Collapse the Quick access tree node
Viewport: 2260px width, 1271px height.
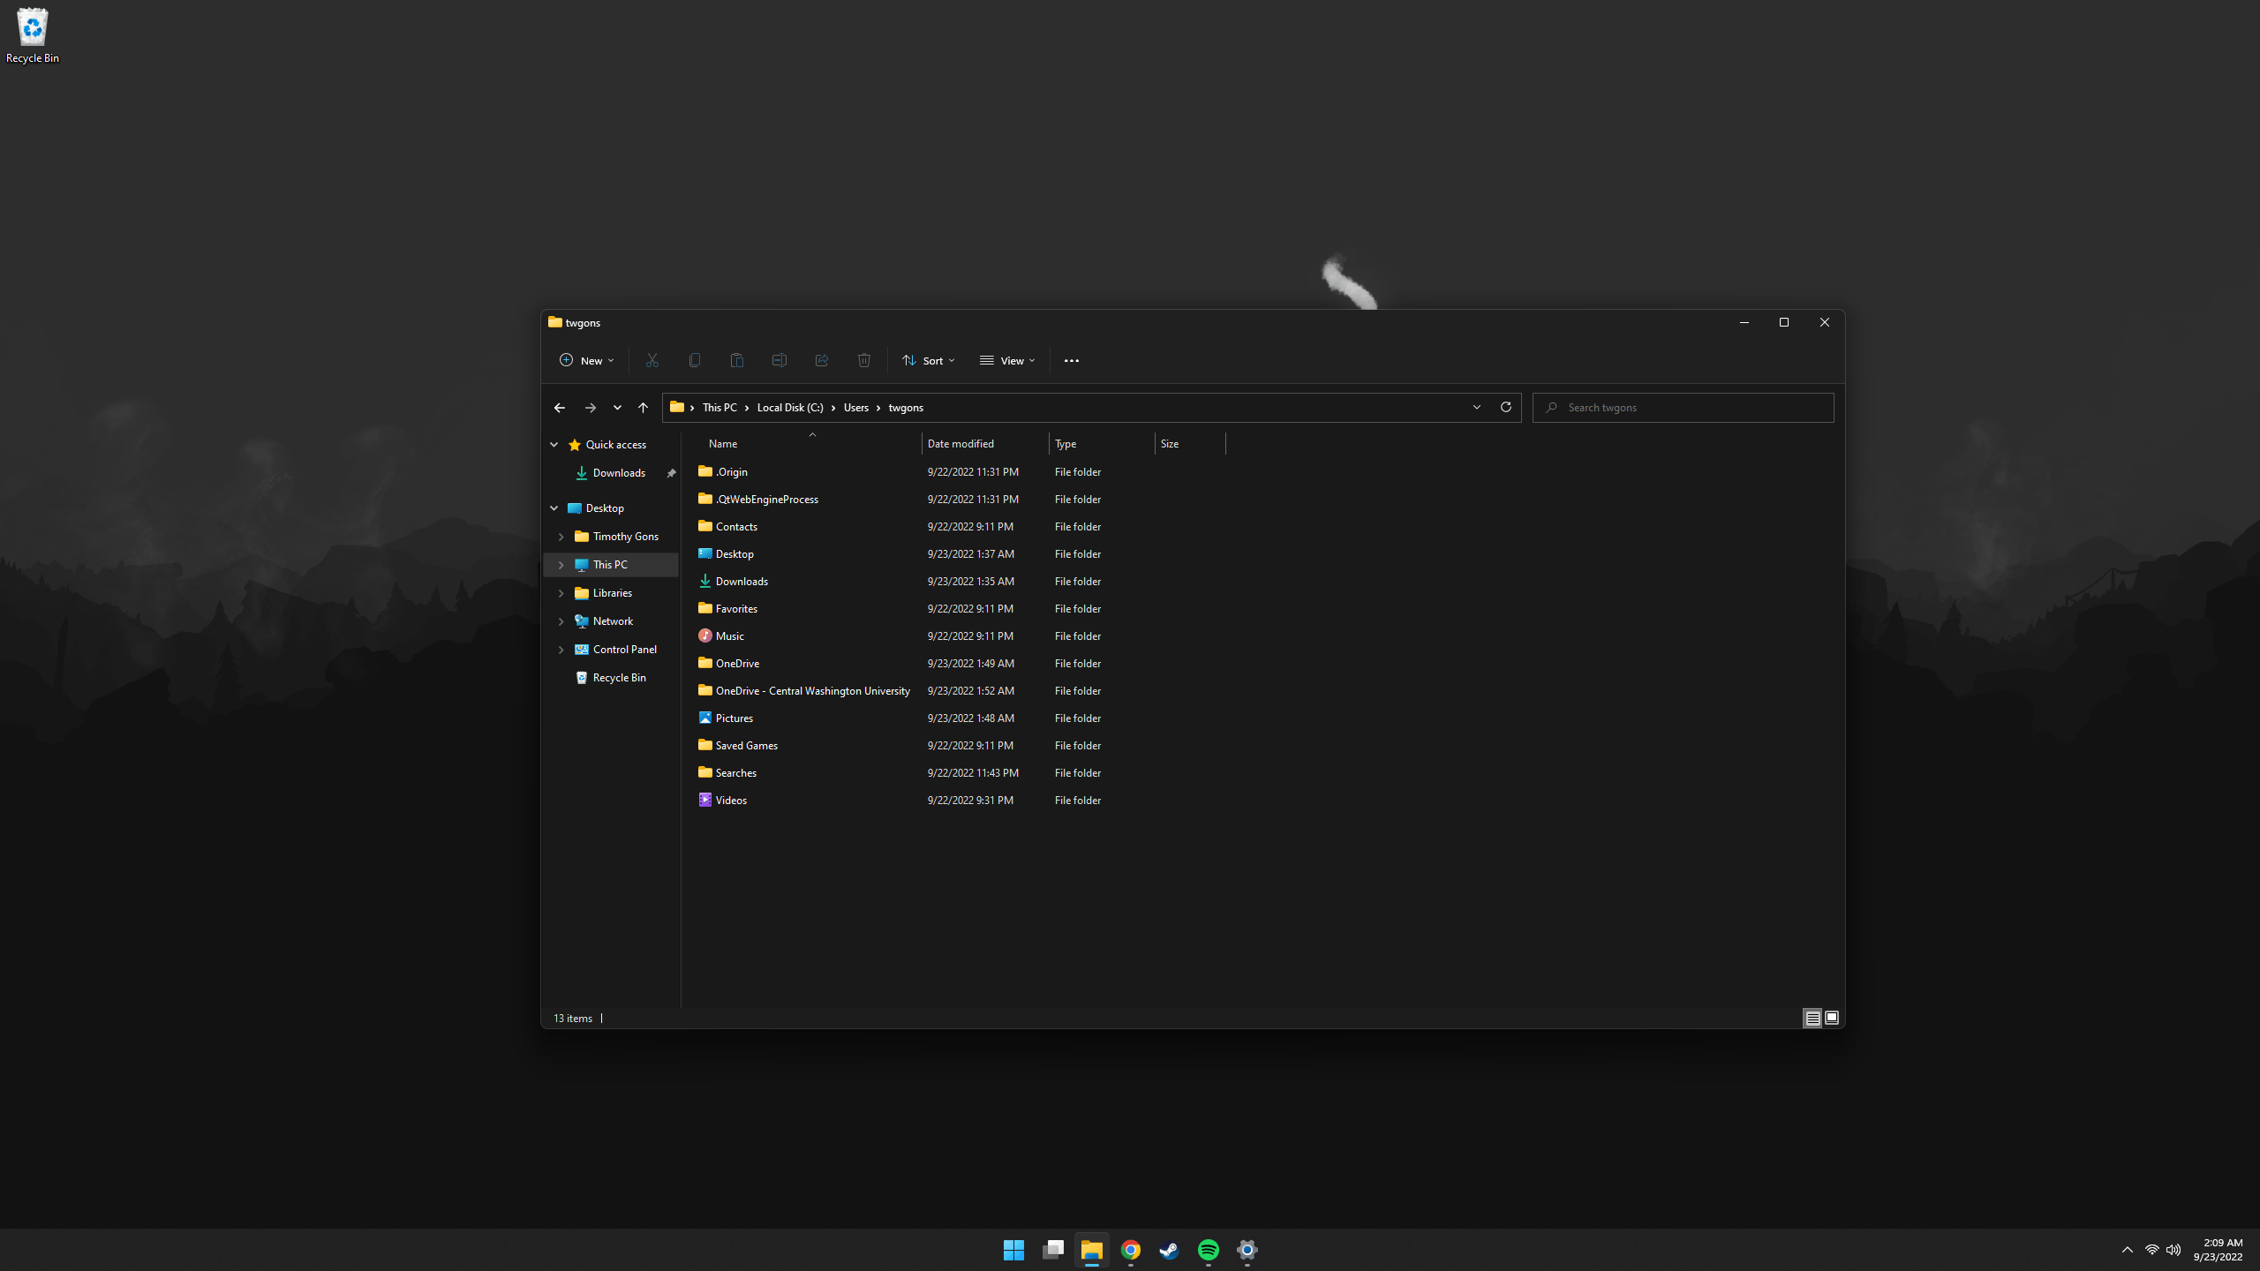pyautogui.click(x=554, y=445)
